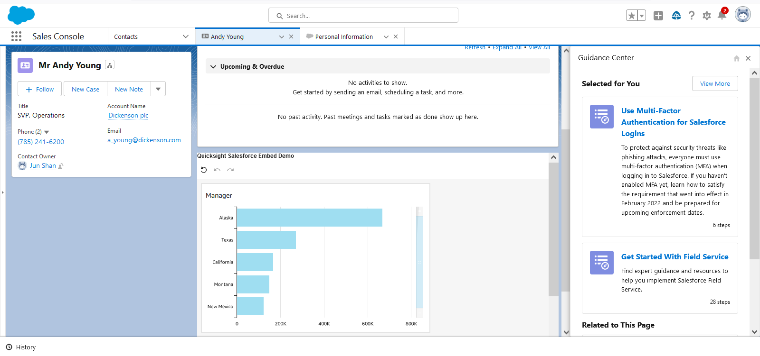This screenshot has height=356, width=760.
Task: Click the Favorites star icon
Action: coord(631,16)
